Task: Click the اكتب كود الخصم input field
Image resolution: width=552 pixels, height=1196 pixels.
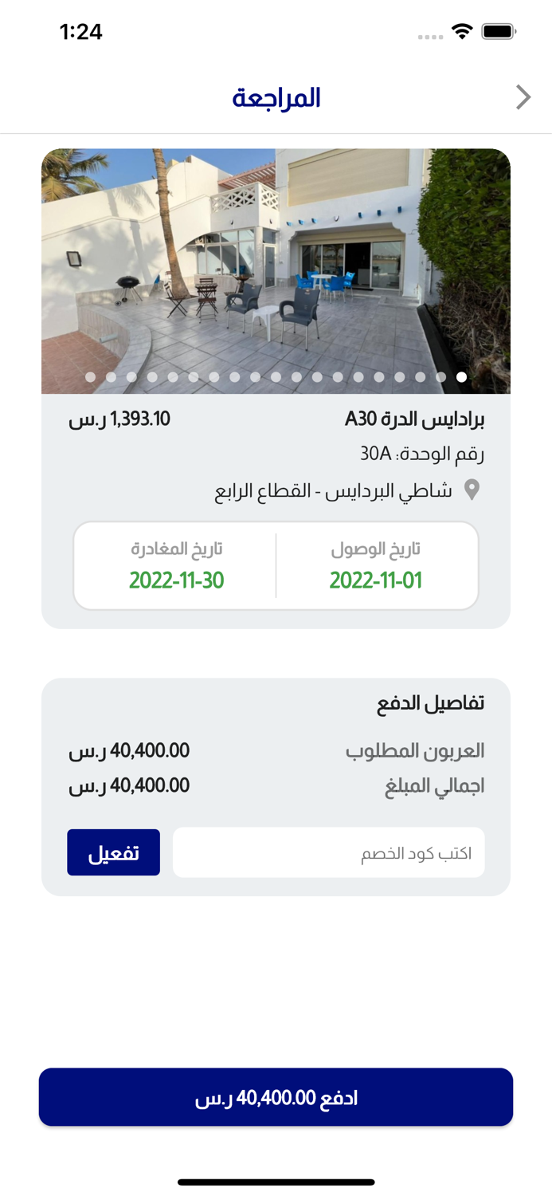Action: click(328, 852)
